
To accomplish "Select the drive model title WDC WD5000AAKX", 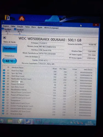I will point(50,39).
